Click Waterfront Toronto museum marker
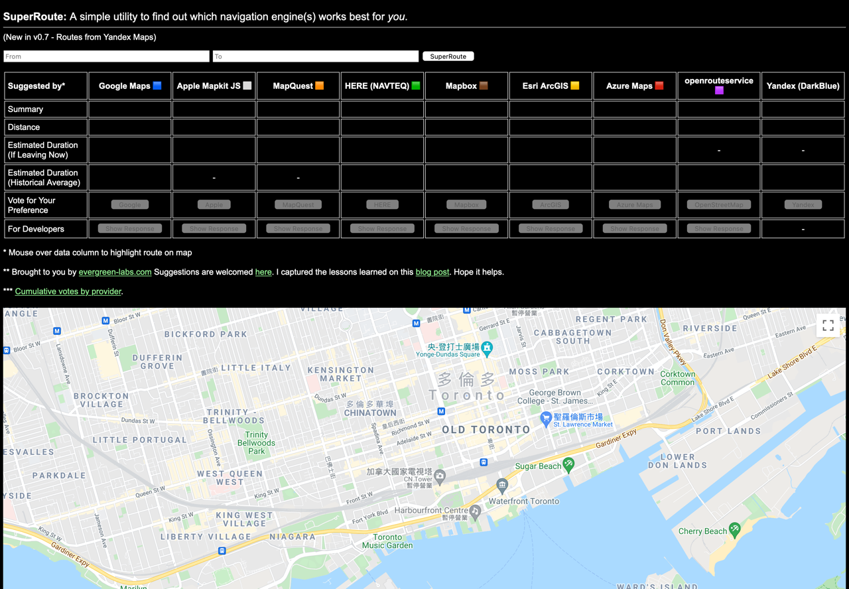 [502, 486]
